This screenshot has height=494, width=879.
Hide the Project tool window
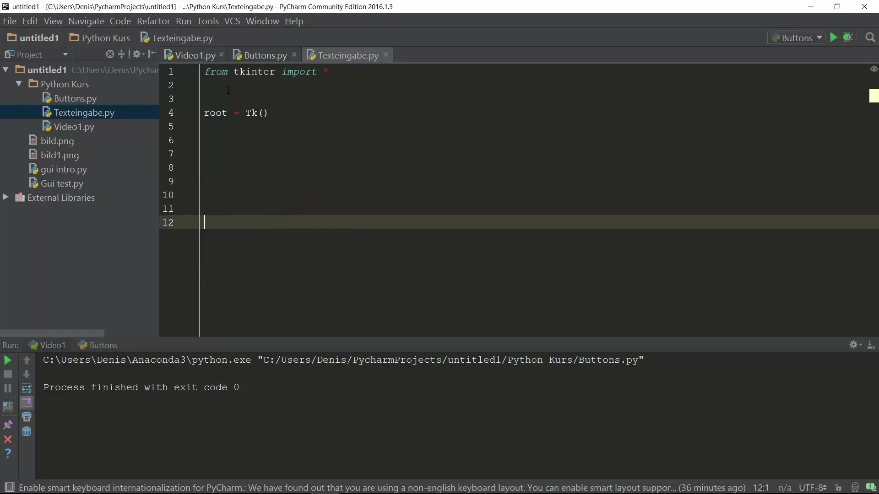152,54
